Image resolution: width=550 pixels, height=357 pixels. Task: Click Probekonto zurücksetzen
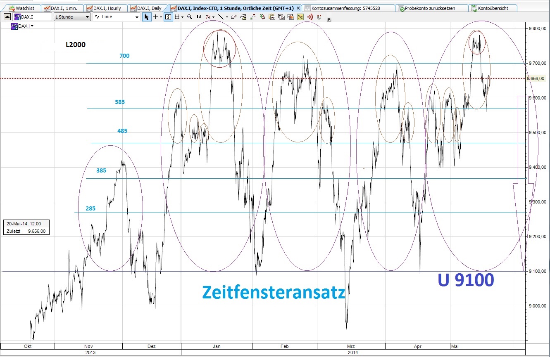(430, 7)
